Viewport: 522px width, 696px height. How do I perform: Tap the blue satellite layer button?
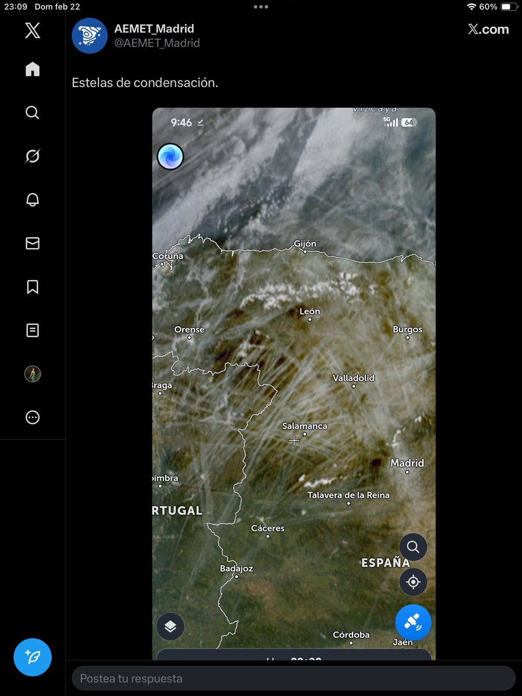[x=413, y=622]
